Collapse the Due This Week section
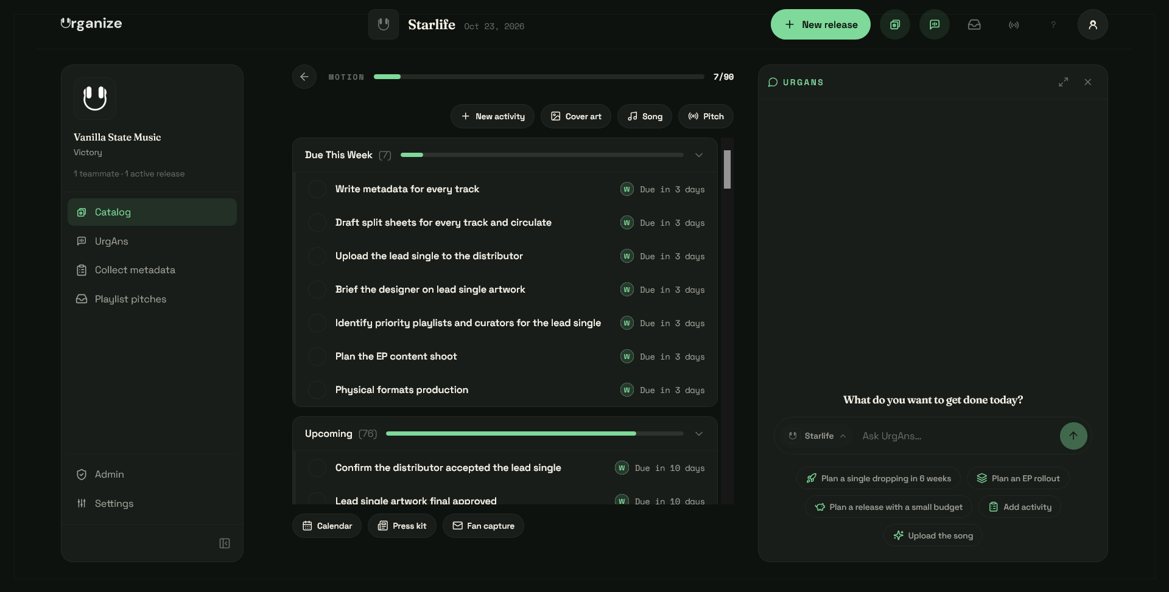The height and width of the screenshot is (592, 1169). [x=699, y=155]
